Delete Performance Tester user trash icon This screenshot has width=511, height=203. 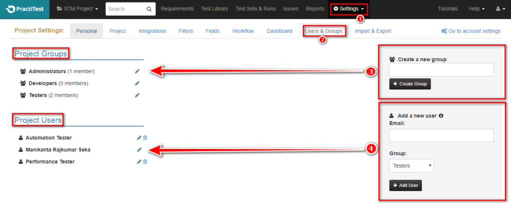(x=145, y=161)
